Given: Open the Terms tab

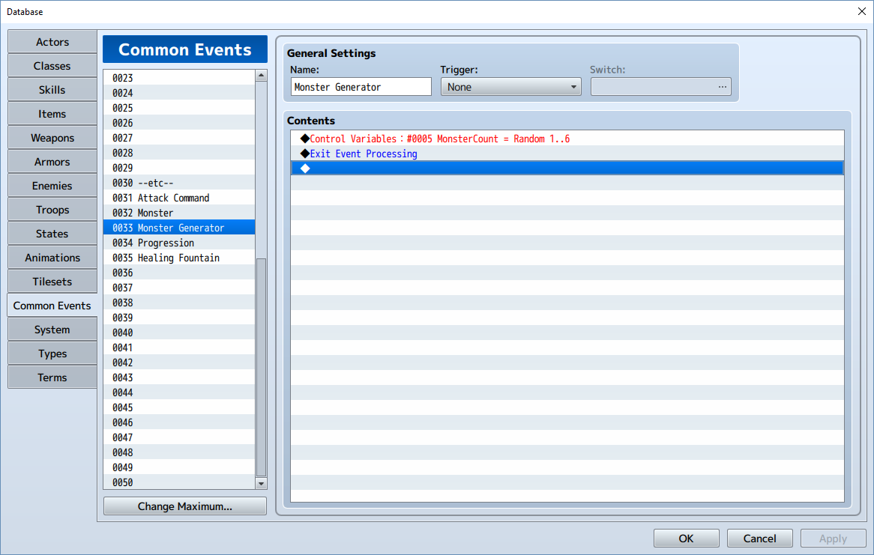Looking at the screenshot, I should 52,377.
